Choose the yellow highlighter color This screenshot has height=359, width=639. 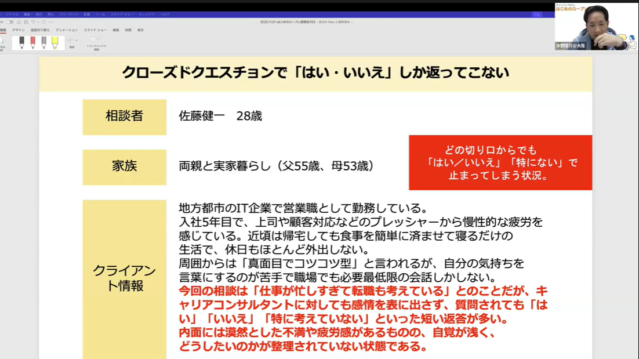pyautogui.click(x=55, y=42)
